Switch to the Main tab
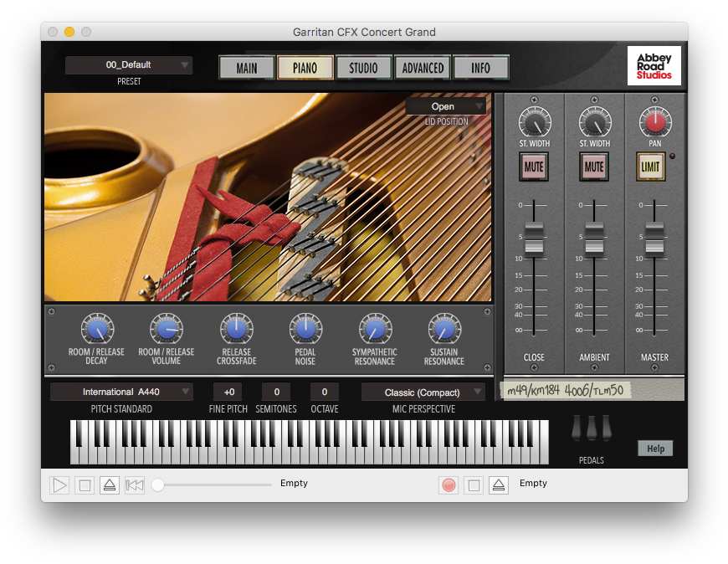Screen dimensions: 728x564 [x=247, y=69]
